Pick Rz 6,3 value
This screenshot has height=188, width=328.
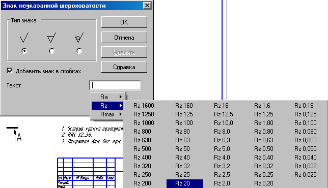tap(222, 140)
